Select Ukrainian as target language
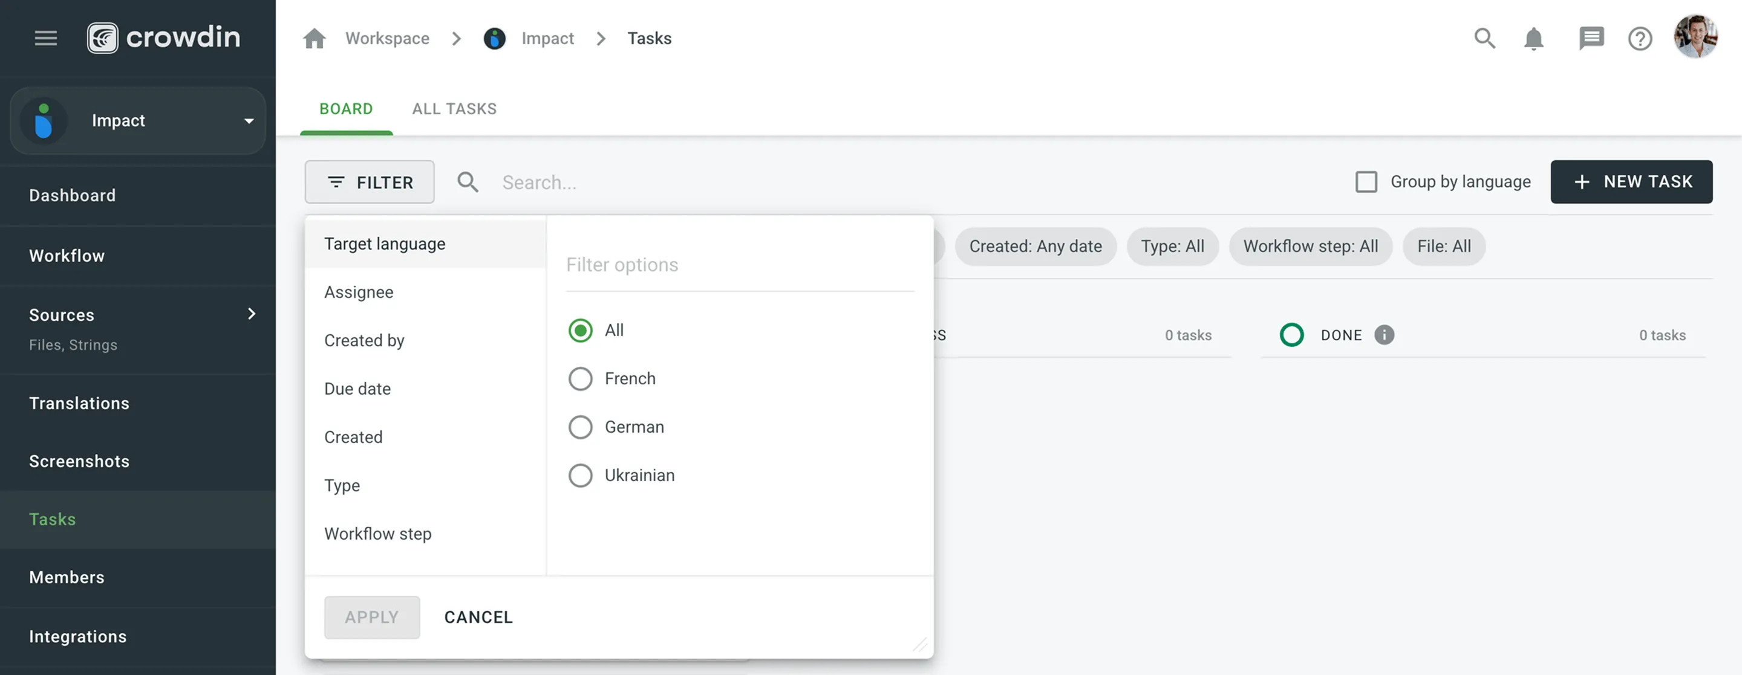 click(x=580, y=475)
